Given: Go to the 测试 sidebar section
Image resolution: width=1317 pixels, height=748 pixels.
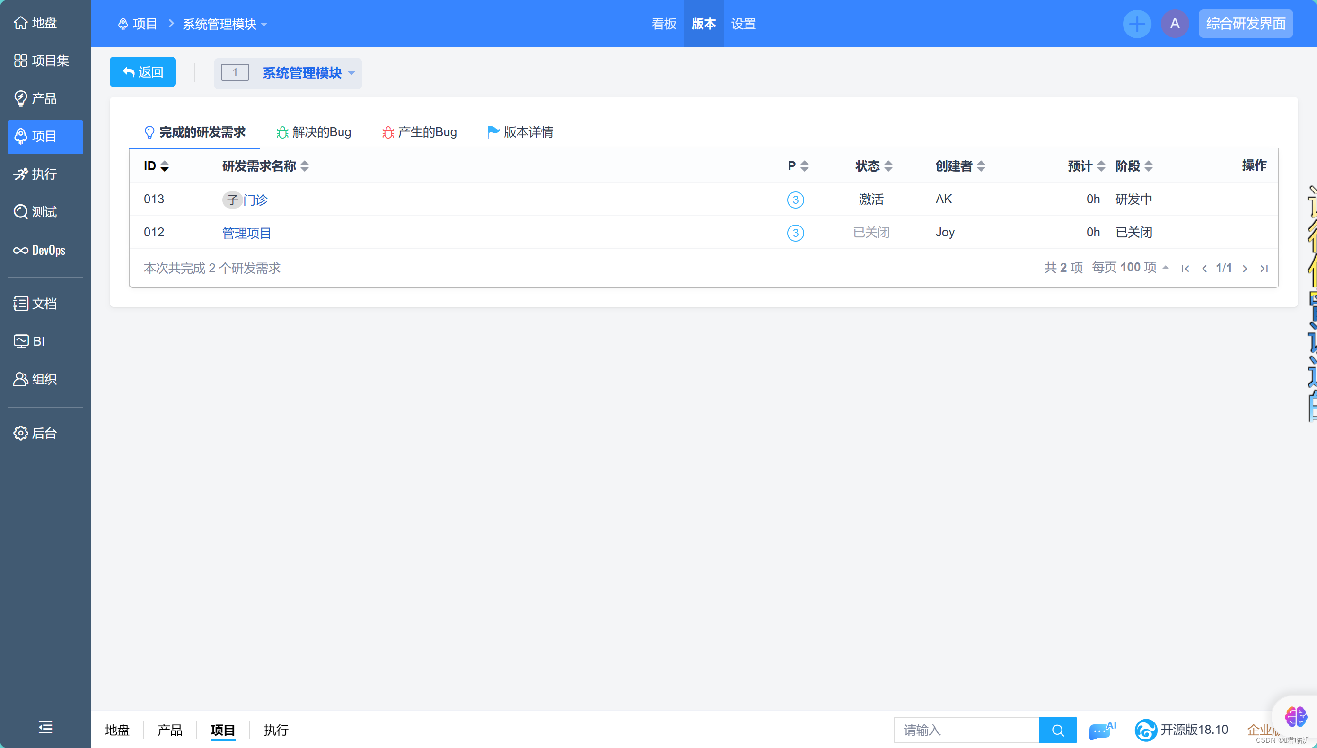Looking at the screenshot, I should (x=35, y=212).
